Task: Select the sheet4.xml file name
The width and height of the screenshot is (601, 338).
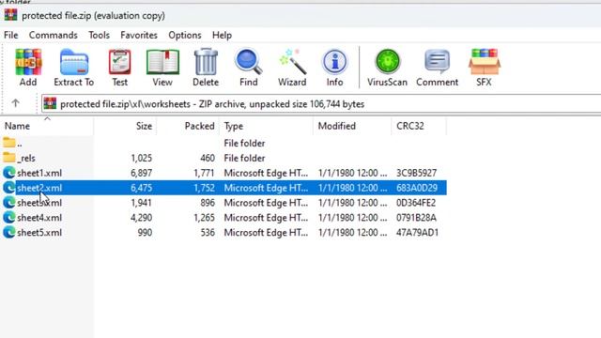Action: tap(39, 218)
